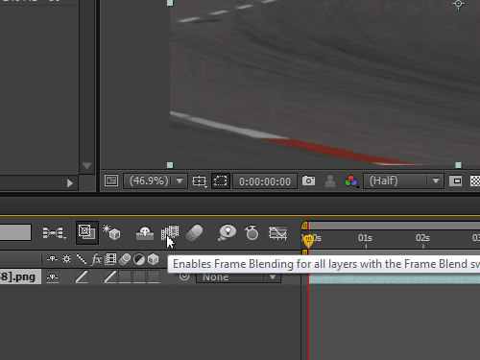
Task: Open the Graph Editor
Action: [277, 232]
